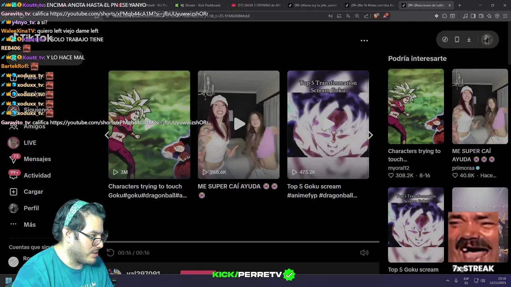
Task: Open Actividad in the sidebar
Action: coord(37,175)
